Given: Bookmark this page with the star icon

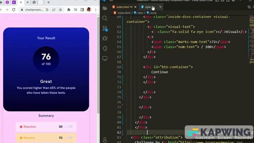Looking at the screenshot, I should pyautogui.click(x=60, y=10).
